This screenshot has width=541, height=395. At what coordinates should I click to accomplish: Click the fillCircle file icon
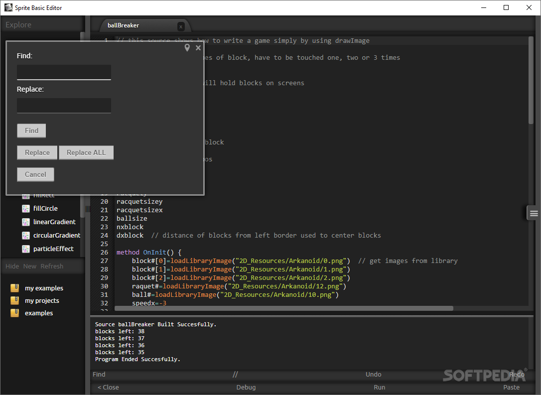26,209
